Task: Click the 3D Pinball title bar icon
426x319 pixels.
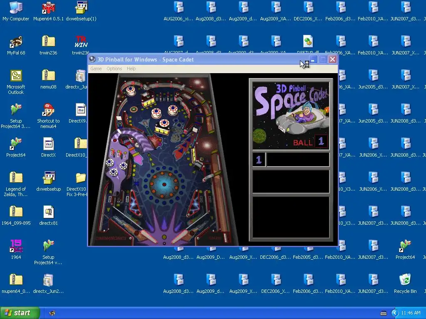Action: (x=92, y=59)
